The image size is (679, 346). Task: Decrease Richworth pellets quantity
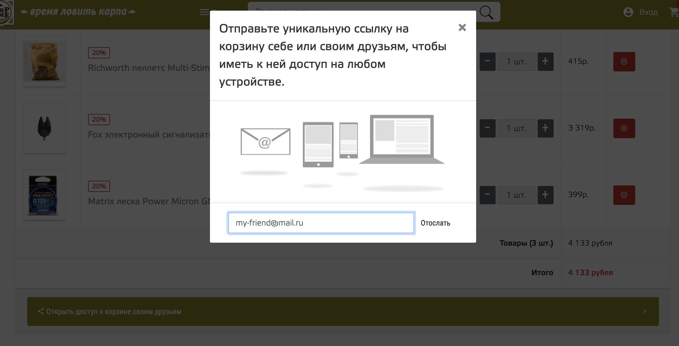pos(487,61)
